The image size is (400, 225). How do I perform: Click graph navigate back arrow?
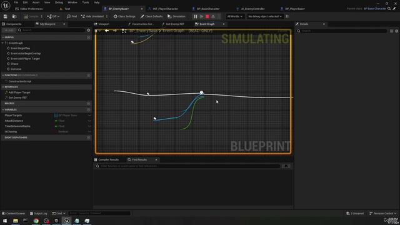click(107, 31)
